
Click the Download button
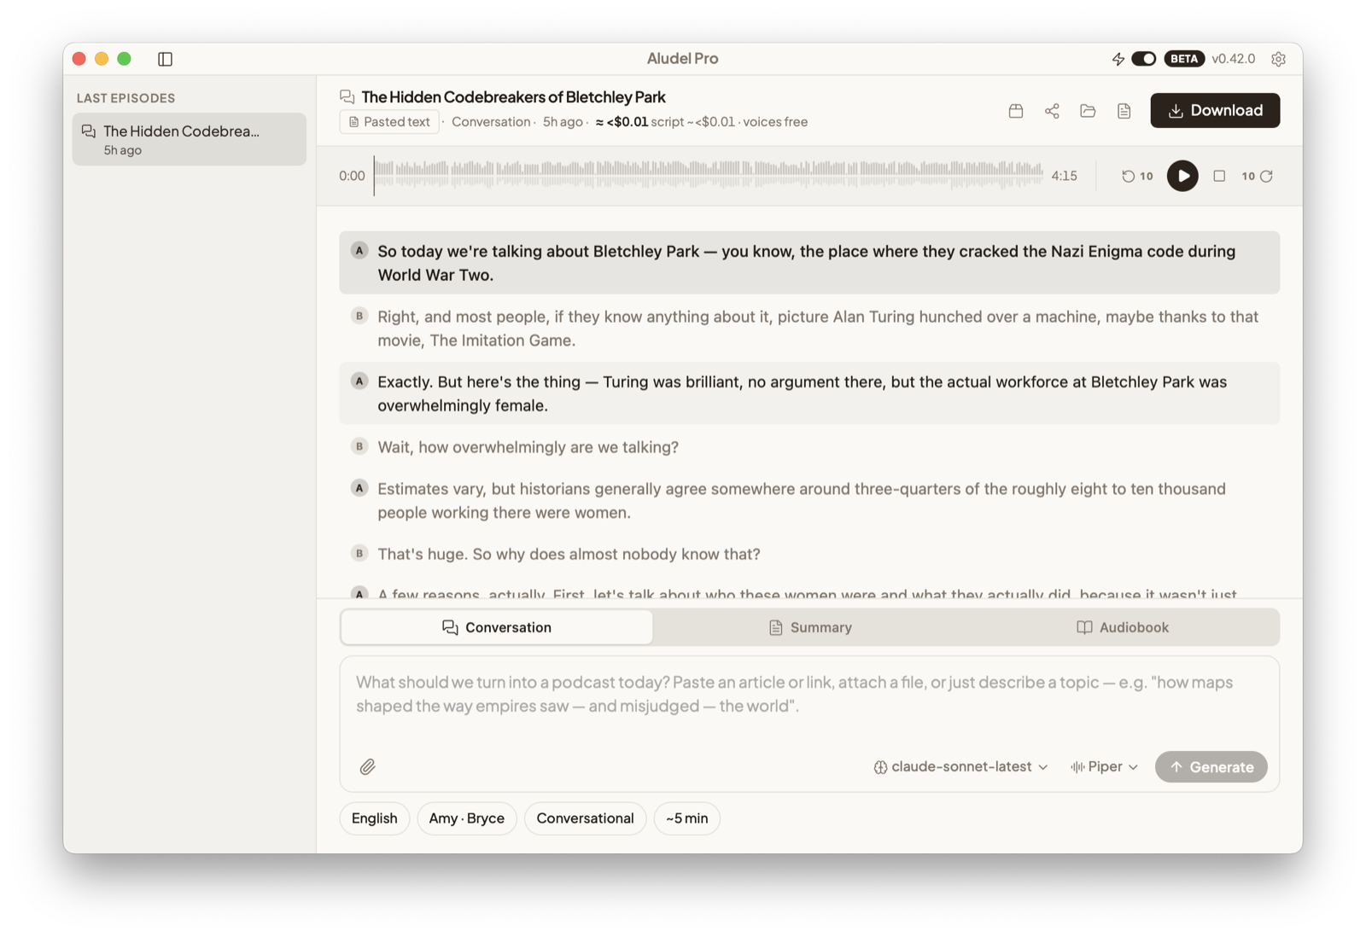coord(1215,110)
